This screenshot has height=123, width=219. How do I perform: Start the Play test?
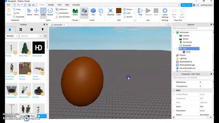click(140, 12)
